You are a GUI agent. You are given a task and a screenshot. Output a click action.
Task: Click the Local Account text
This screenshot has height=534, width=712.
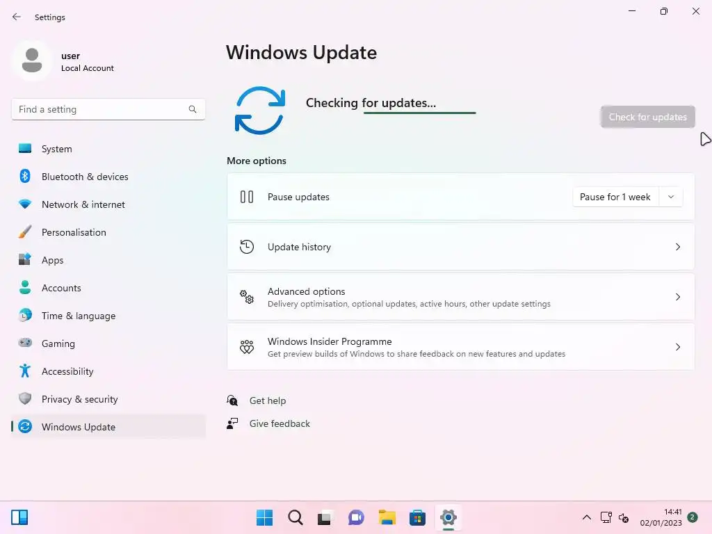pos(88,68)
